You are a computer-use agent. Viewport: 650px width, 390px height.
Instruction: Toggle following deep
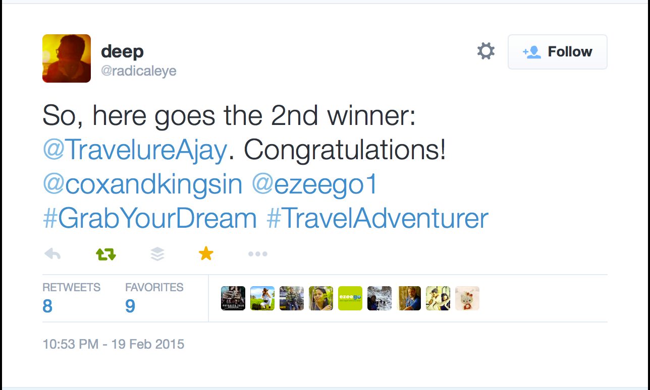557,51
